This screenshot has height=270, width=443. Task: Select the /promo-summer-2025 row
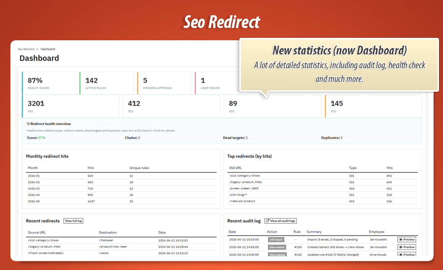pyautogui.click(x=322, y=189)
